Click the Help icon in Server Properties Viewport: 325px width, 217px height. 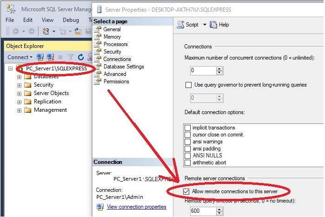(214, 25)
